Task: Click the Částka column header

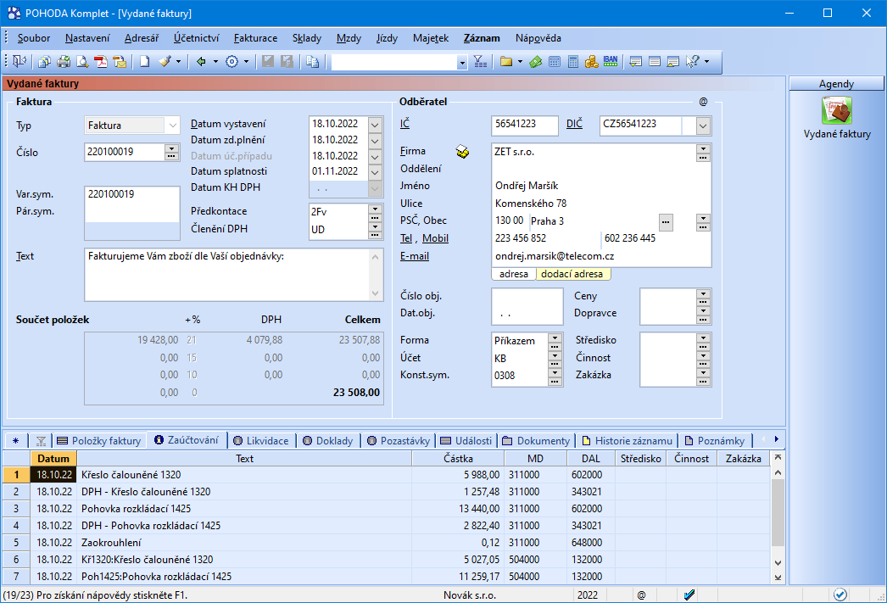Action: [x=458, y=459]
